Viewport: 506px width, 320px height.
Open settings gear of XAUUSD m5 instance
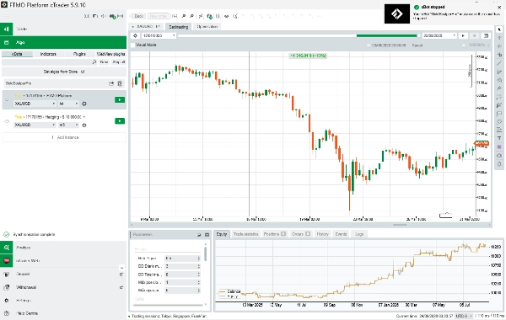(x=84, y=125)
